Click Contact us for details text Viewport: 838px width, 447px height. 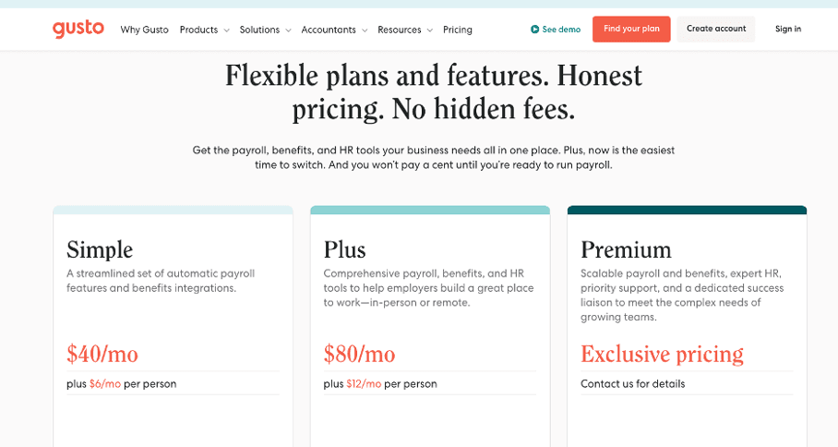pyautogui.click(x=632, y=383)
